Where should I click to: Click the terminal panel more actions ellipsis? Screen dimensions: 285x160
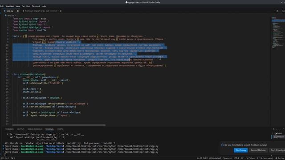(x=280, y=129)
